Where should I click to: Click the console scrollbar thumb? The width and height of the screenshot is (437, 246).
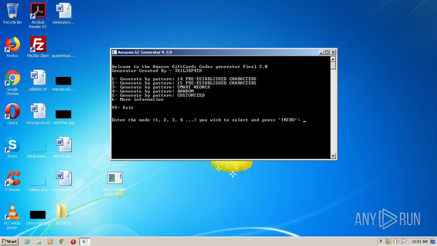click(333, 66)
